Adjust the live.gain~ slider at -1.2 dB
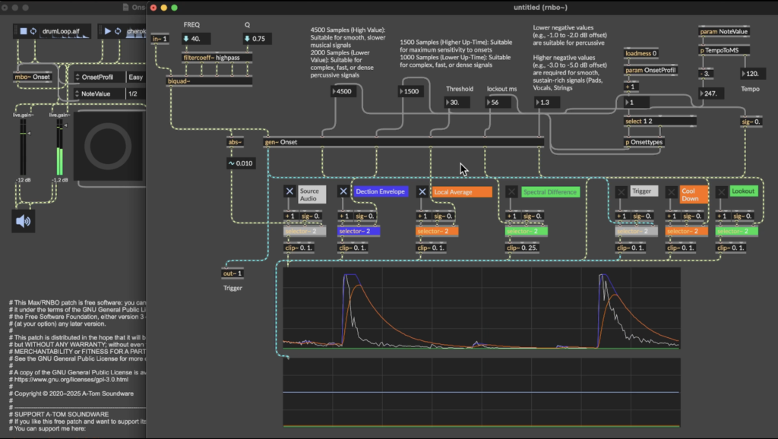The image size is (778, 439). (x=60, y=148)
